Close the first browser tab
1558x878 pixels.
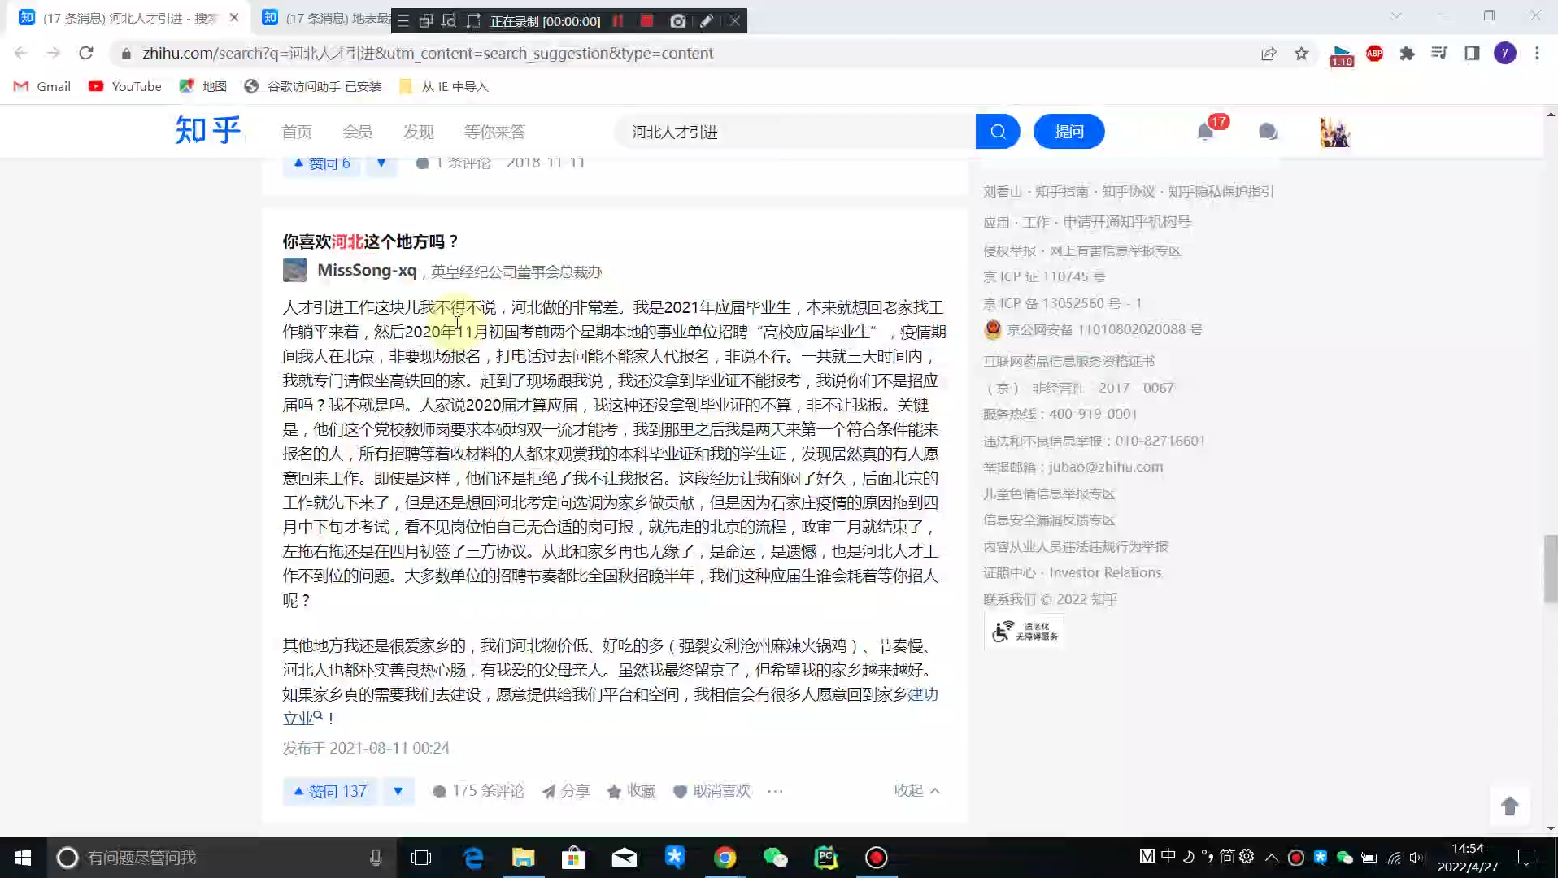click(234, 18)
